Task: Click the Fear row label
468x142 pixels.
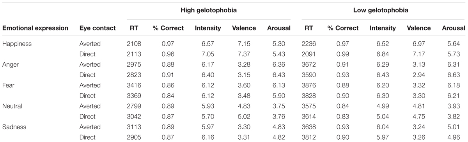Action: pyautogui.click(x=9, y=84)
